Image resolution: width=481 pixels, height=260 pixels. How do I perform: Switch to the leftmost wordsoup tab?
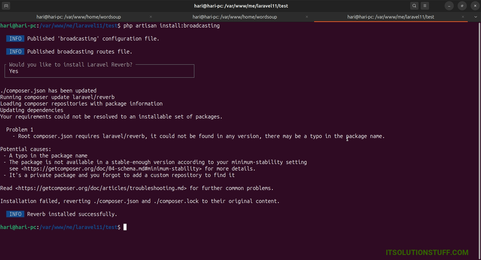(x=79, y=17)
